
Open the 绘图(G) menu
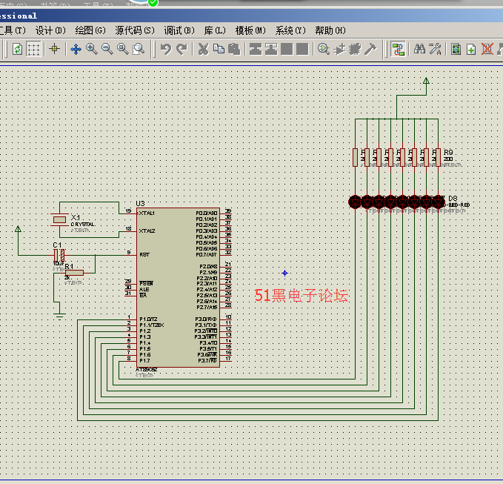[x=90, y=30]
